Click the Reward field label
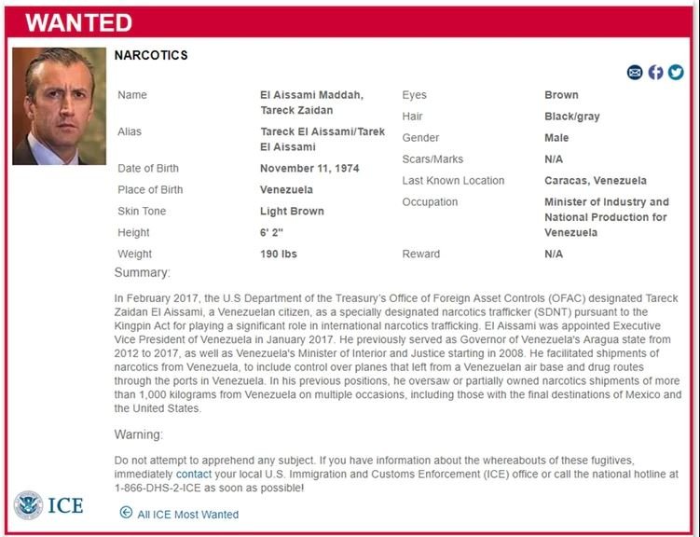This screenshot has width=700, height=537. tap(420, 254)
